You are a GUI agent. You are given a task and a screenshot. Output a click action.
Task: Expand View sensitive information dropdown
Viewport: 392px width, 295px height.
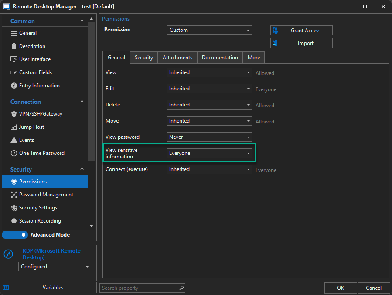click(x=209, y=153)
